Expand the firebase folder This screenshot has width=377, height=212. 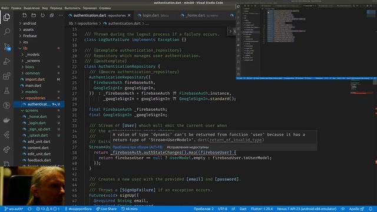30,36
